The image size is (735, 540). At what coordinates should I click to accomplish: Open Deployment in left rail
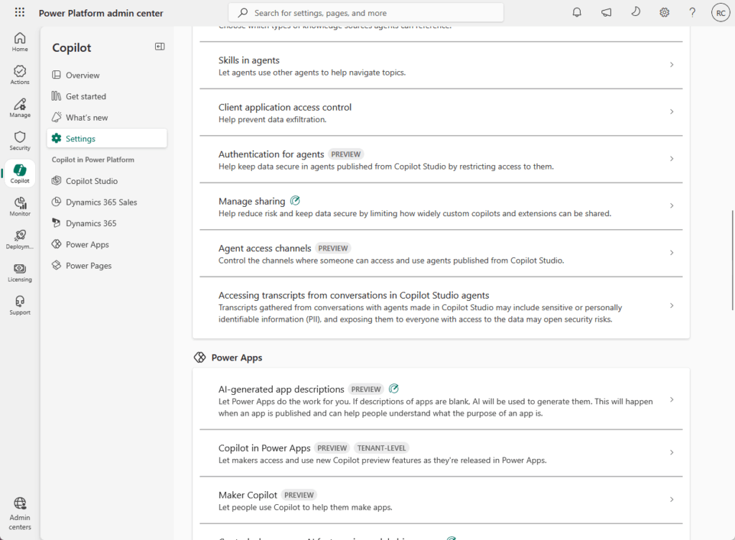[x=19, y=240]
